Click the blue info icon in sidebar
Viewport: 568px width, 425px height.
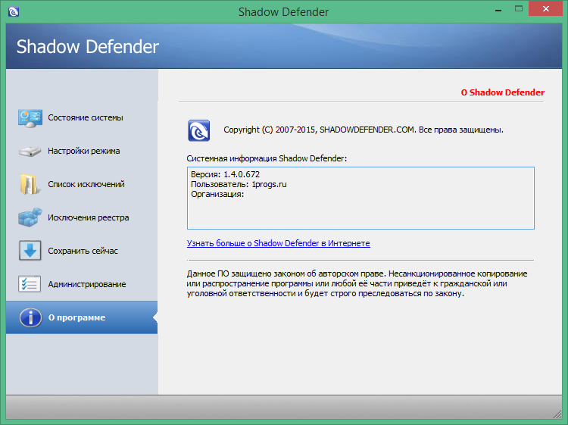pyautogui.click(x=29, y=317)
